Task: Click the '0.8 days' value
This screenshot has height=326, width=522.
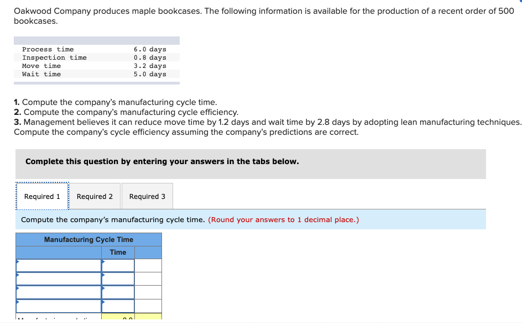Action: [x=150, y=57]
